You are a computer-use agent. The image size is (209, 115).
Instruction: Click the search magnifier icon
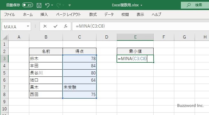tap(188, 5)
